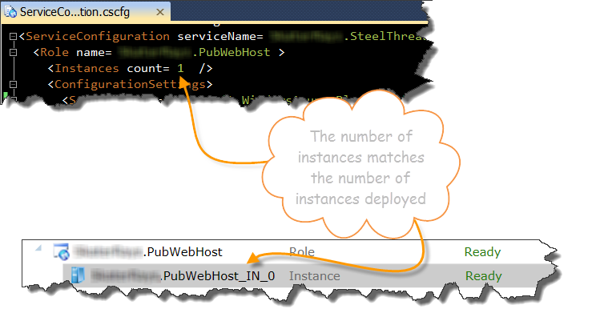Close the ServiceConfiguration cscfg tab
This screenshot has width=600, height=321.
[x=158, y=12]
